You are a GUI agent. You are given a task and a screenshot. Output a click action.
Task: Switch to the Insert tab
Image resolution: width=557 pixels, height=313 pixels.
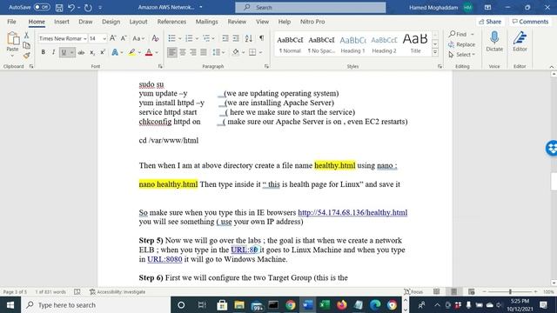[62, 22]
